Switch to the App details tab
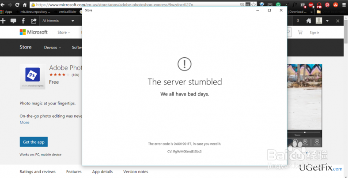Viewport: 348px width, 178px height. tap(102, 171)
